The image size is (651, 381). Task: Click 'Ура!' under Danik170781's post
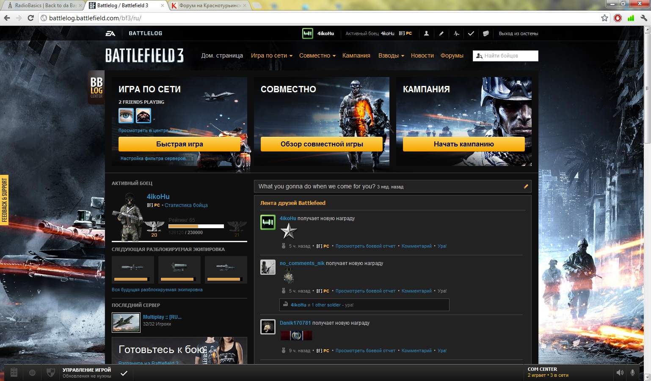coord(442,351)
